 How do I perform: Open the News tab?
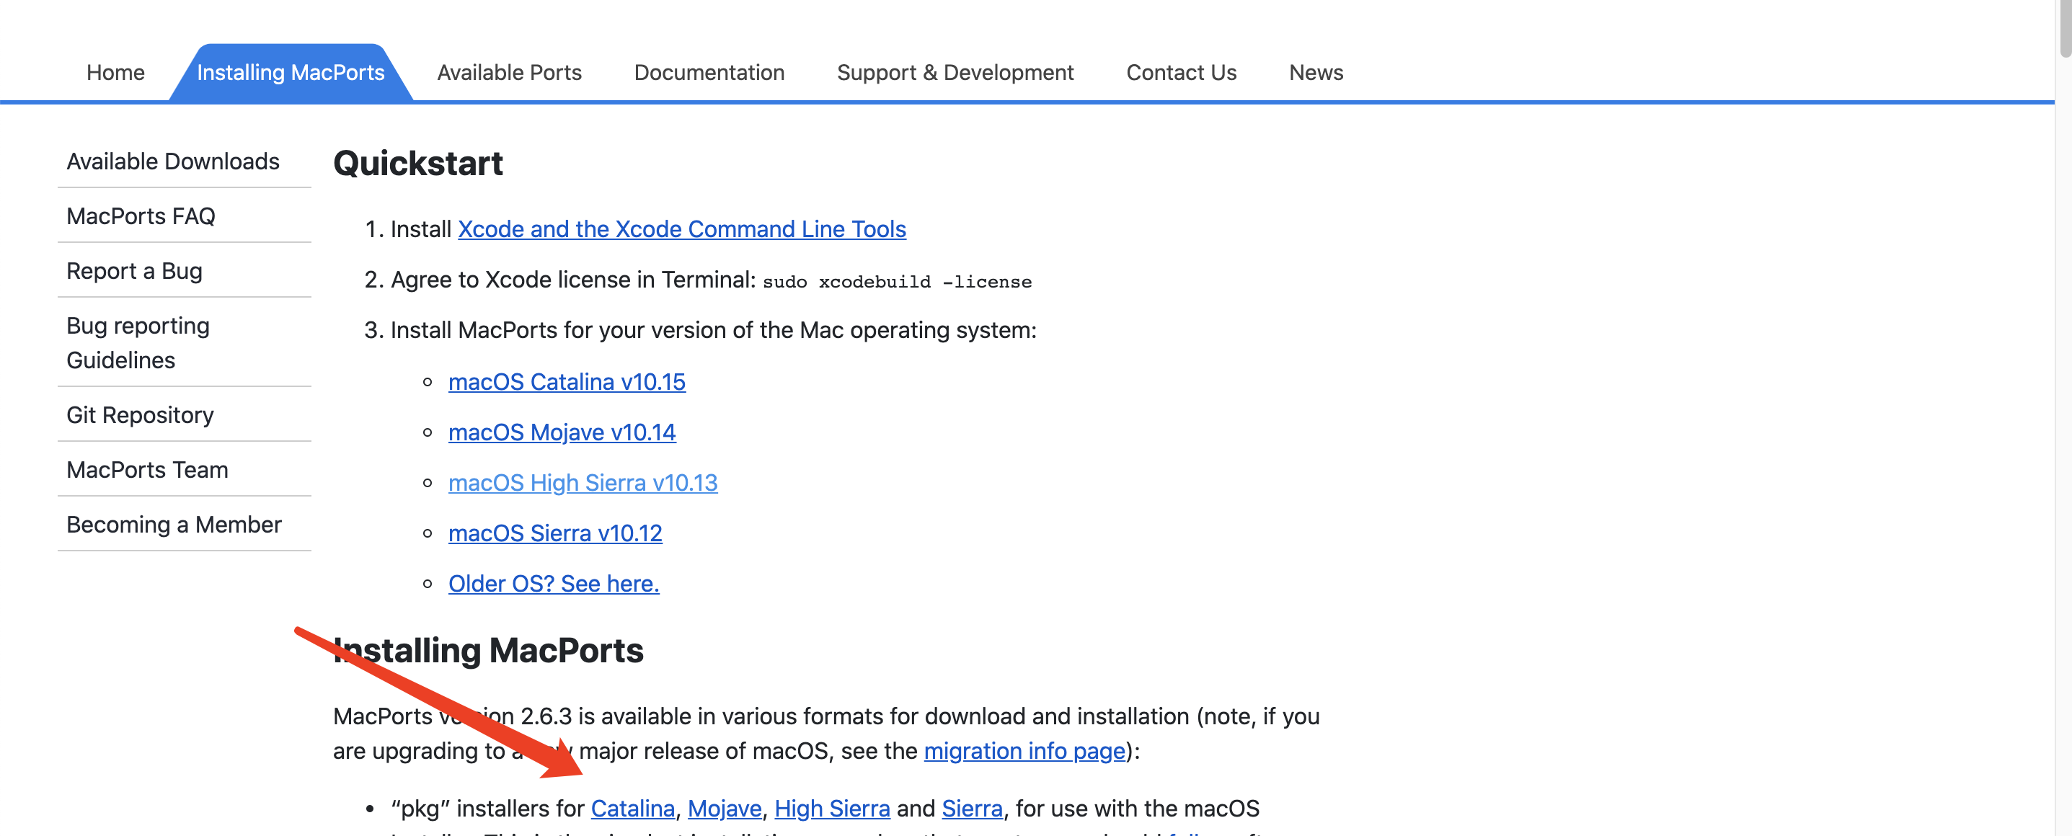(x=1315, y=72)
